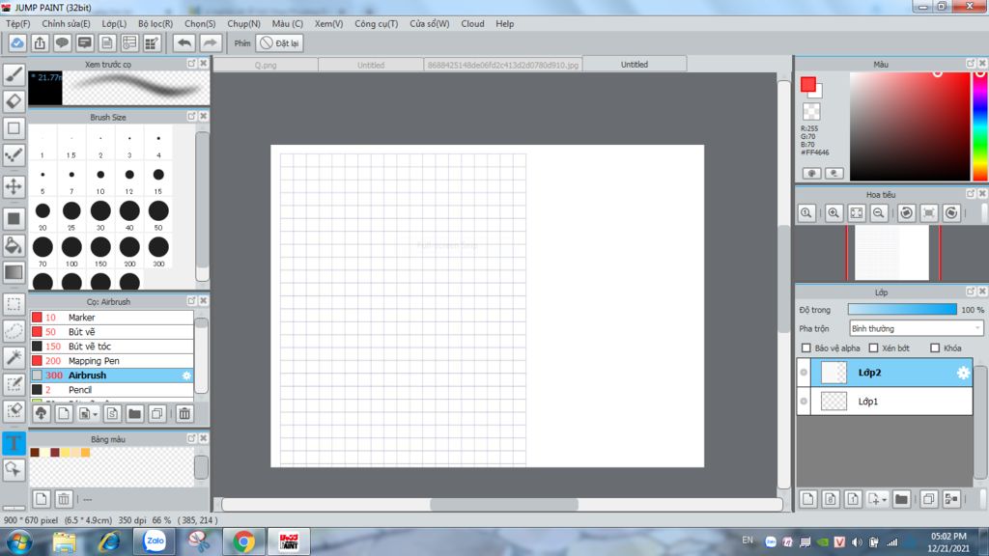The width and height of the screenshot is (989, 556).
Task: Fit canvas to screen in navigator
Action: click(x=856, y=213)
